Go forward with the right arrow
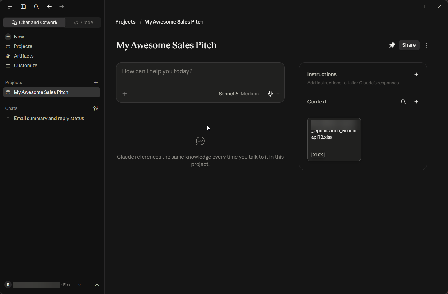Screen dimensions: 448x294 (x=62, y=6)
